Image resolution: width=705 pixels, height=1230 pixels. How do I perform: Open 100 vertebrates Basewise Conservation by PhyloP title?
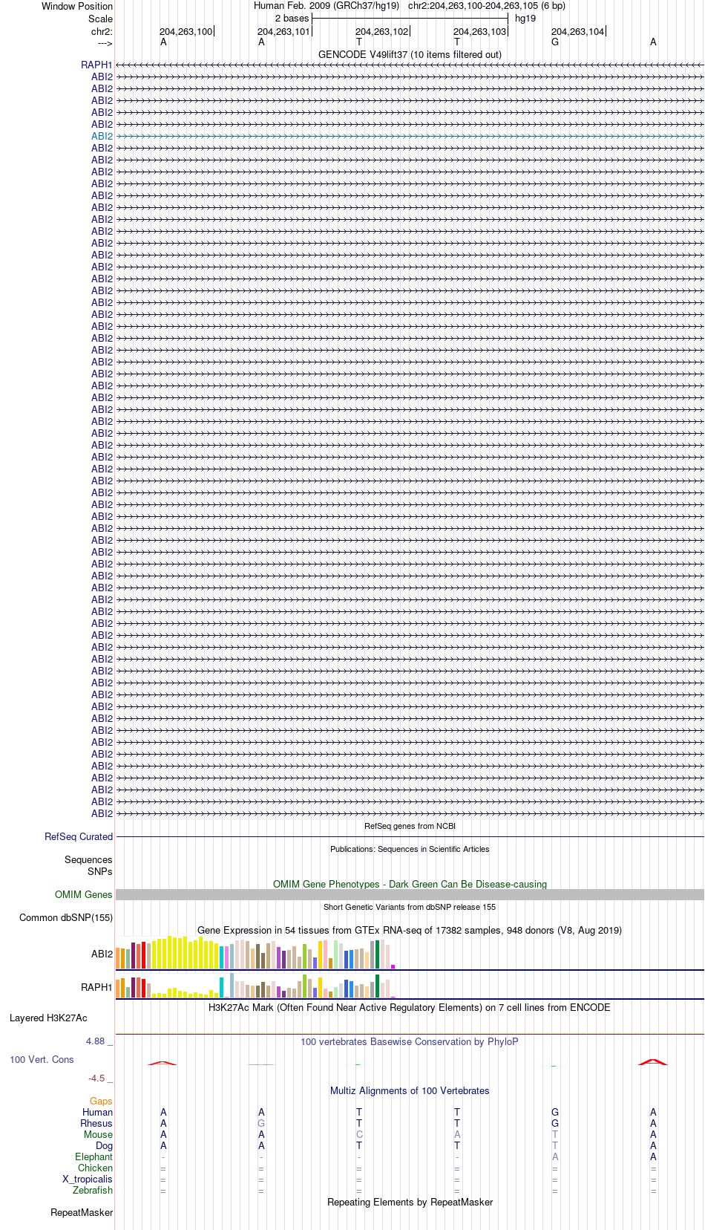pyautogui.click(x=410, y=1042)
